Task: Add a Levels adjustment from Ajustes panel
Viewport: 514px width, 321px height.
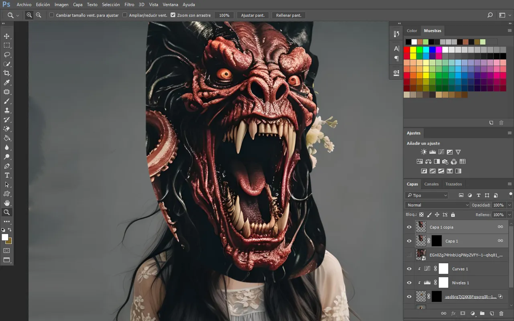Action: (432, 152)
